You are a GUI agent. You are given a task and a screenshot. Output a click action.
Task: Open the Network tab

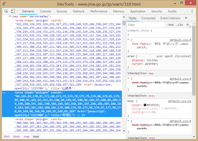79,11
